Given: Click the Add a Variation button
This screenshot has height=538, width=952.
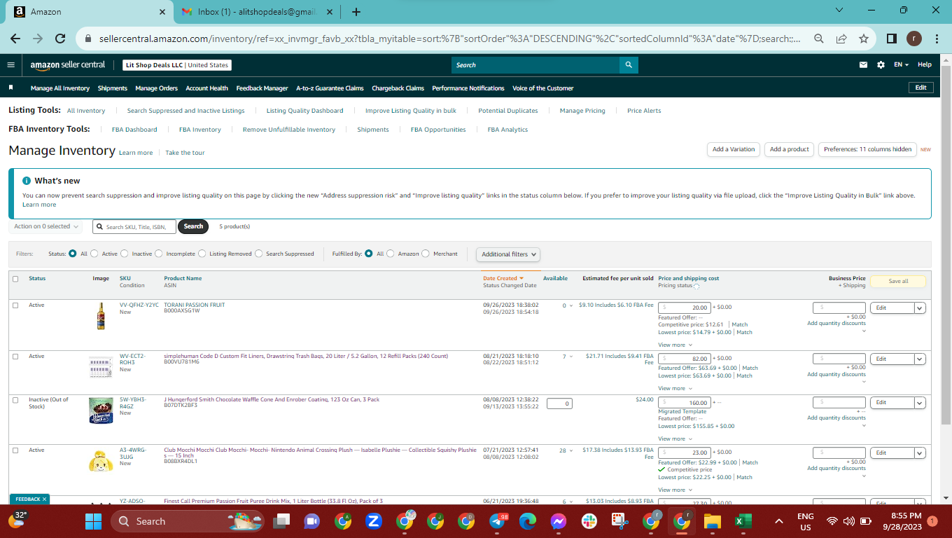Looking at the screenshot, I should [x=734, y=149].
